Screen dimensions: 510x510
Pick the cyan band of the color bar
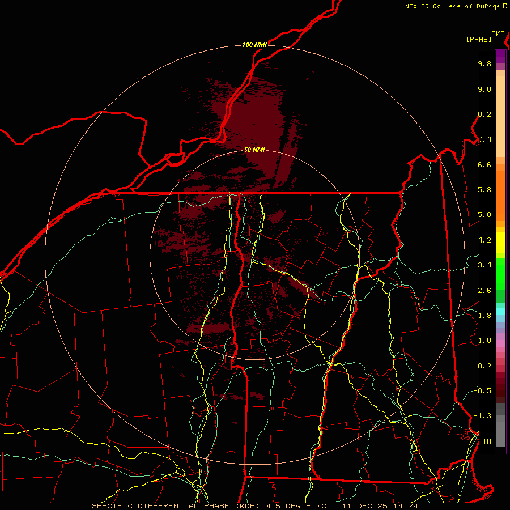[x=500, y=312]
